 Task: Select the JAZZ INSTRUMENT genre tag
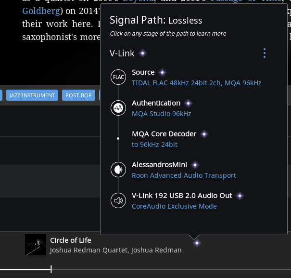(32, 95)
